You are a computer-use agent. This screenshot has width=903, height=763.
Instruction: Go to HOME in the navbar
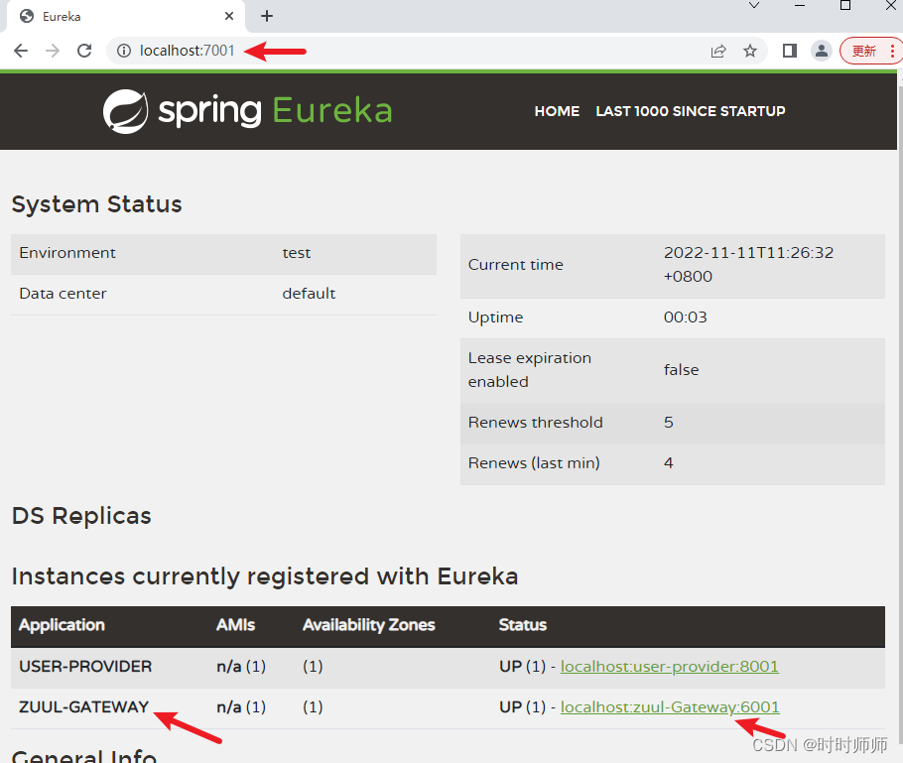557,111
